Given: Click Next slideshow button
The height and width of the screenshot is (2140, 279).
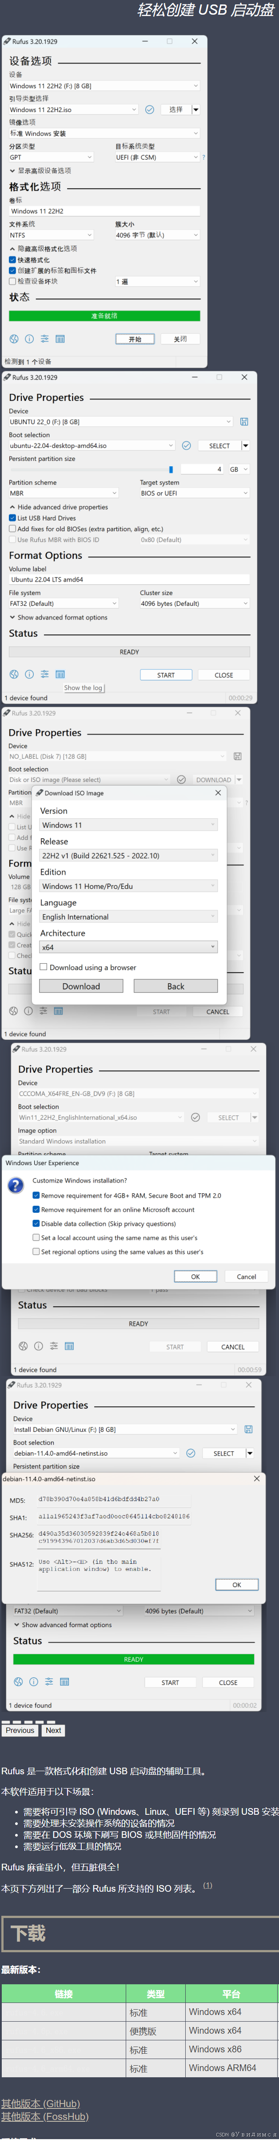Looking at the screenshot, I should (x=53, y=1730).
